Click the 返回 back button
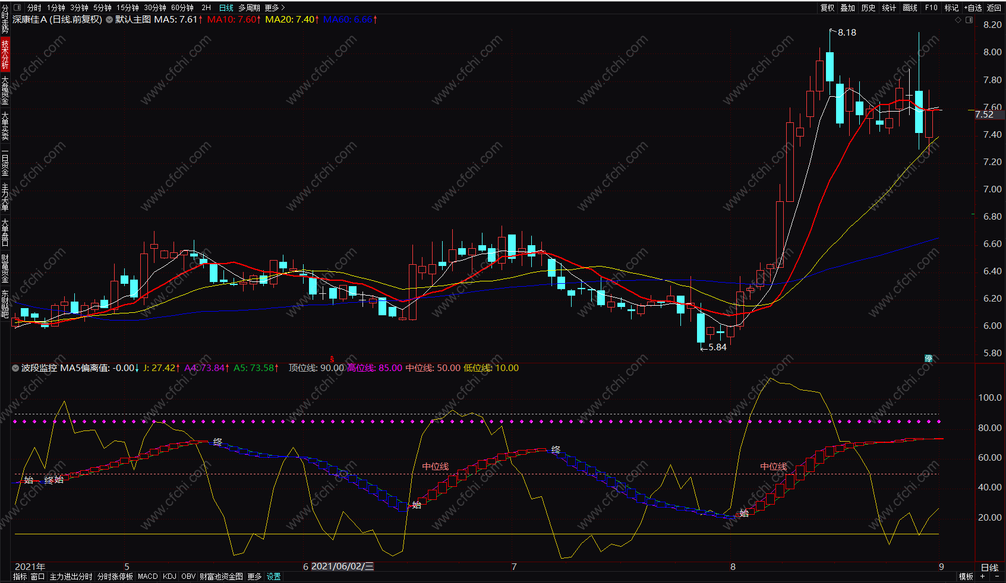The image size is (1006, 583). [x=994, y=8]
